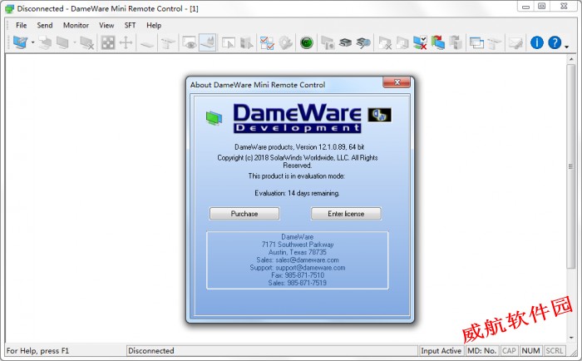Click the NUM indicator in status bar
This screenshot has width=582, height=361.
point(530,350)
